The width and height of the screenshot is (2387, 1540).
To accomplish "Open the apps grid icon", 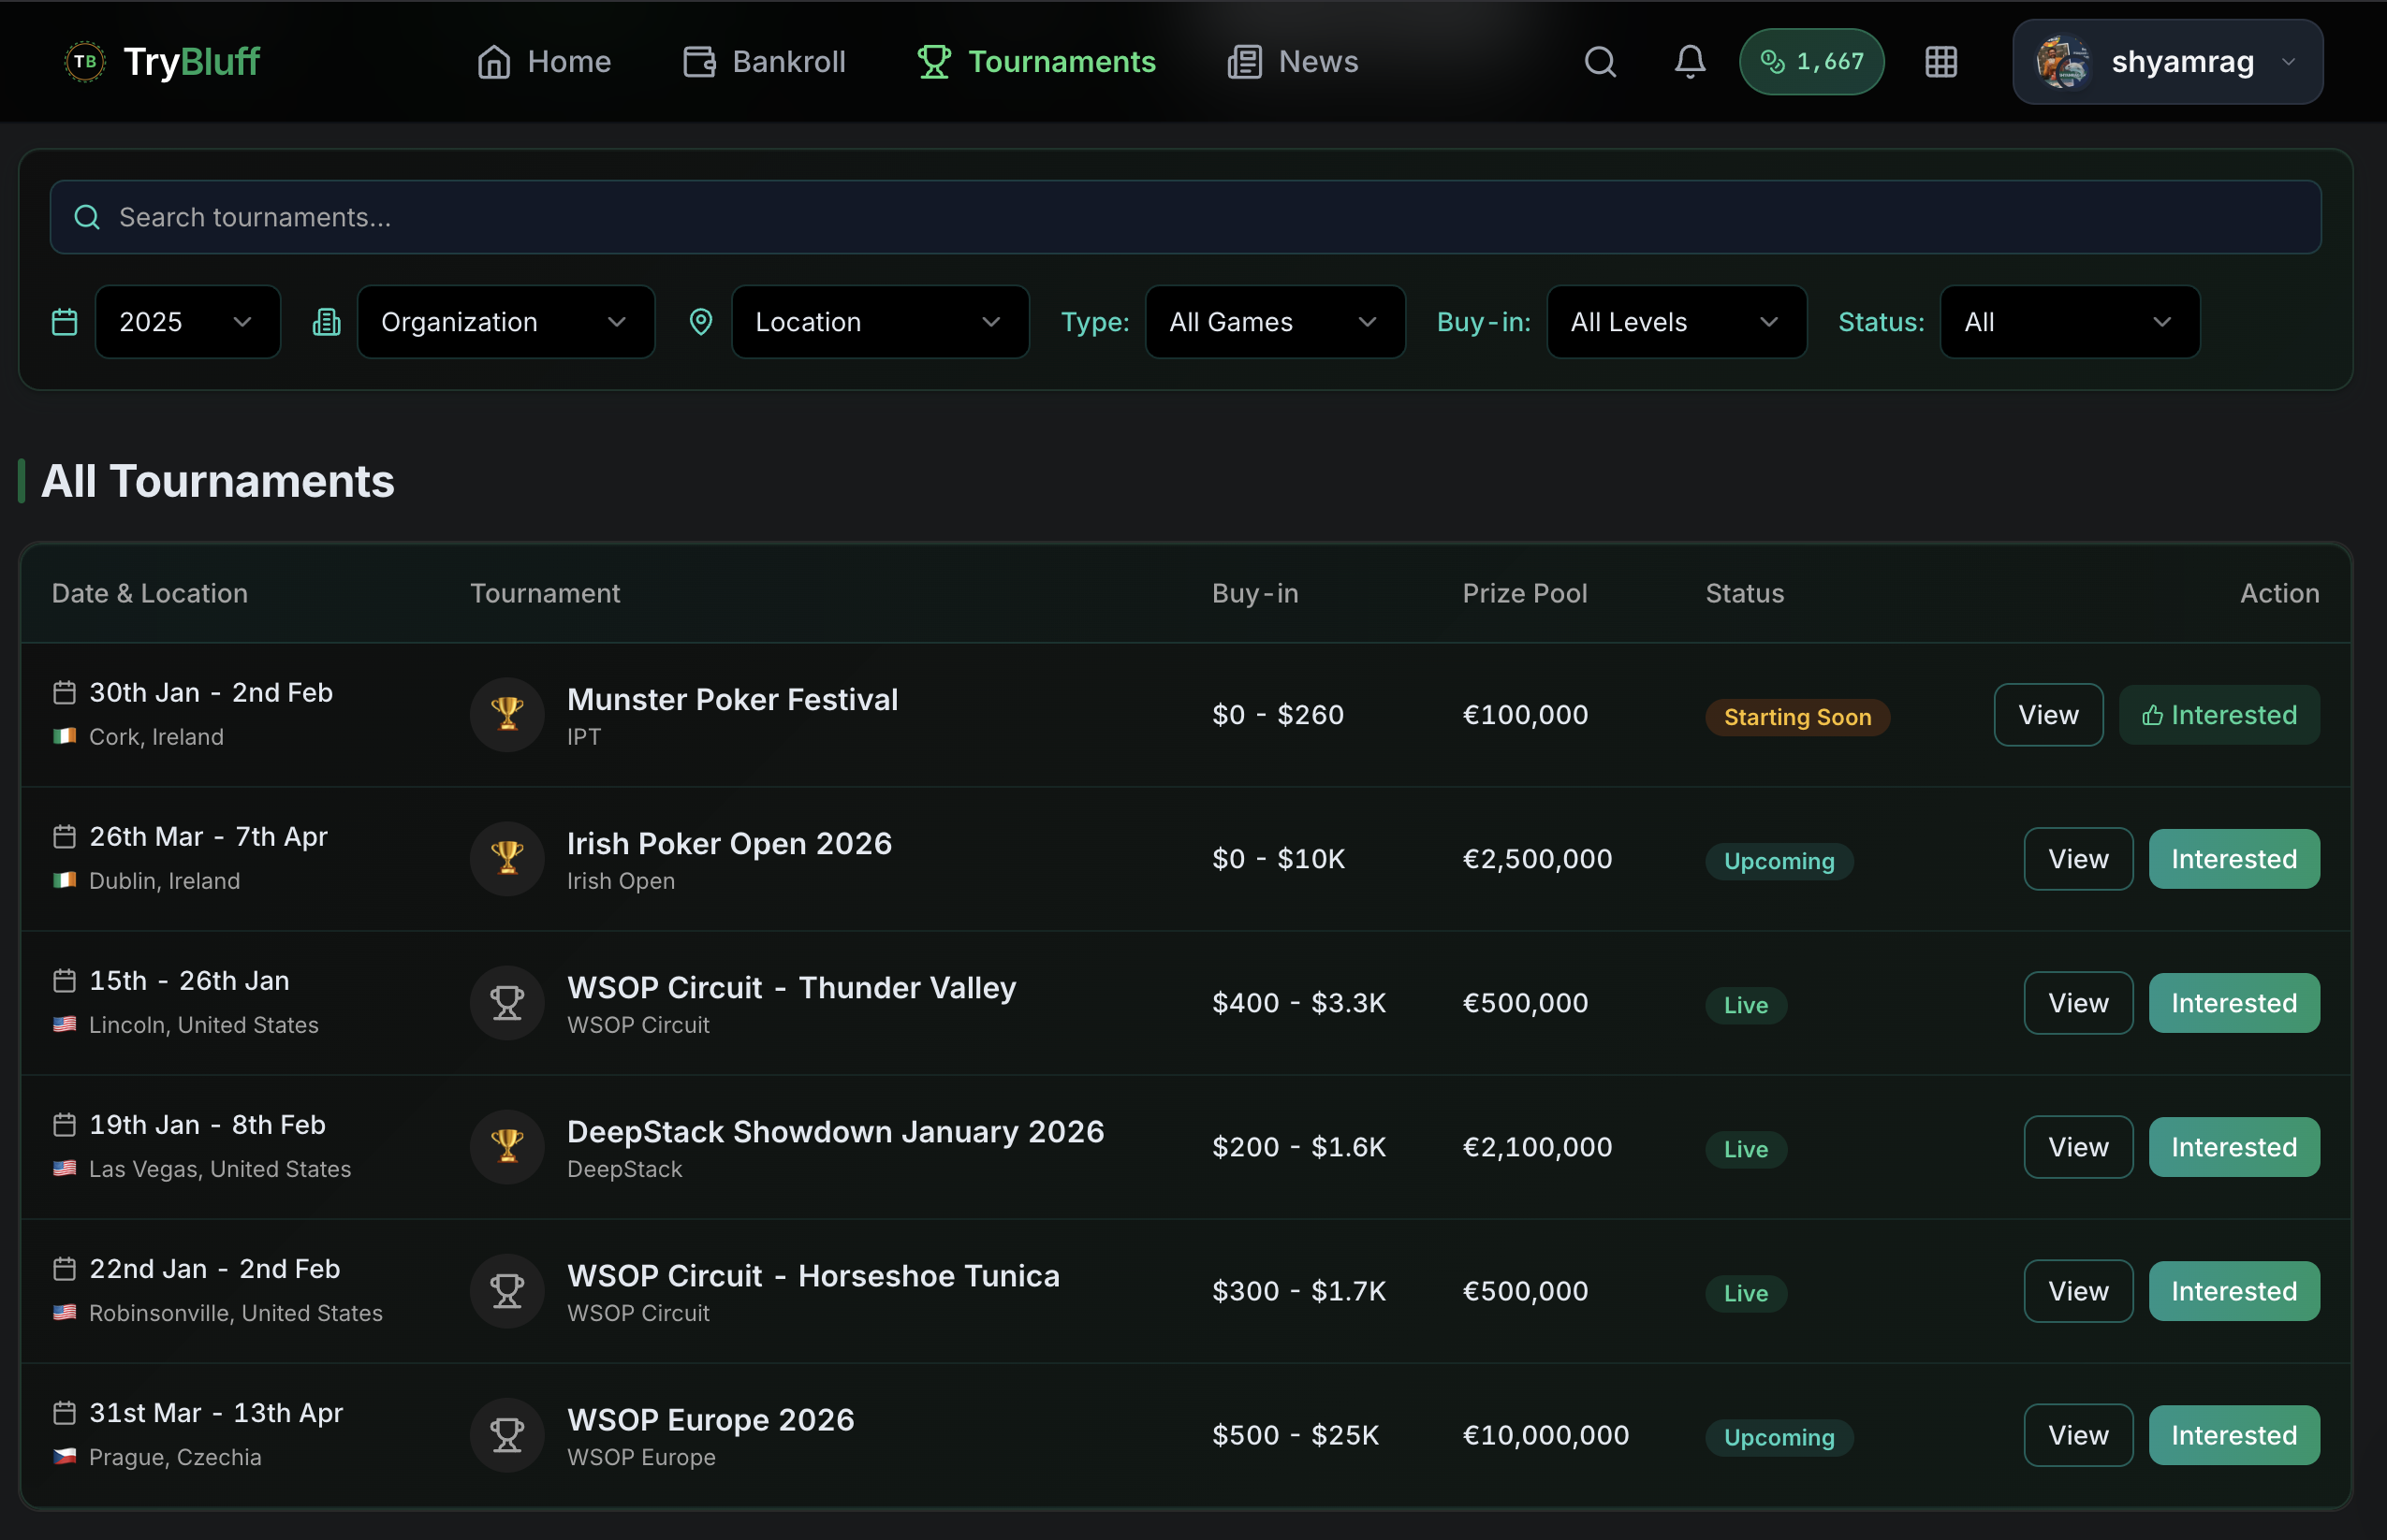I will 1940,61.
